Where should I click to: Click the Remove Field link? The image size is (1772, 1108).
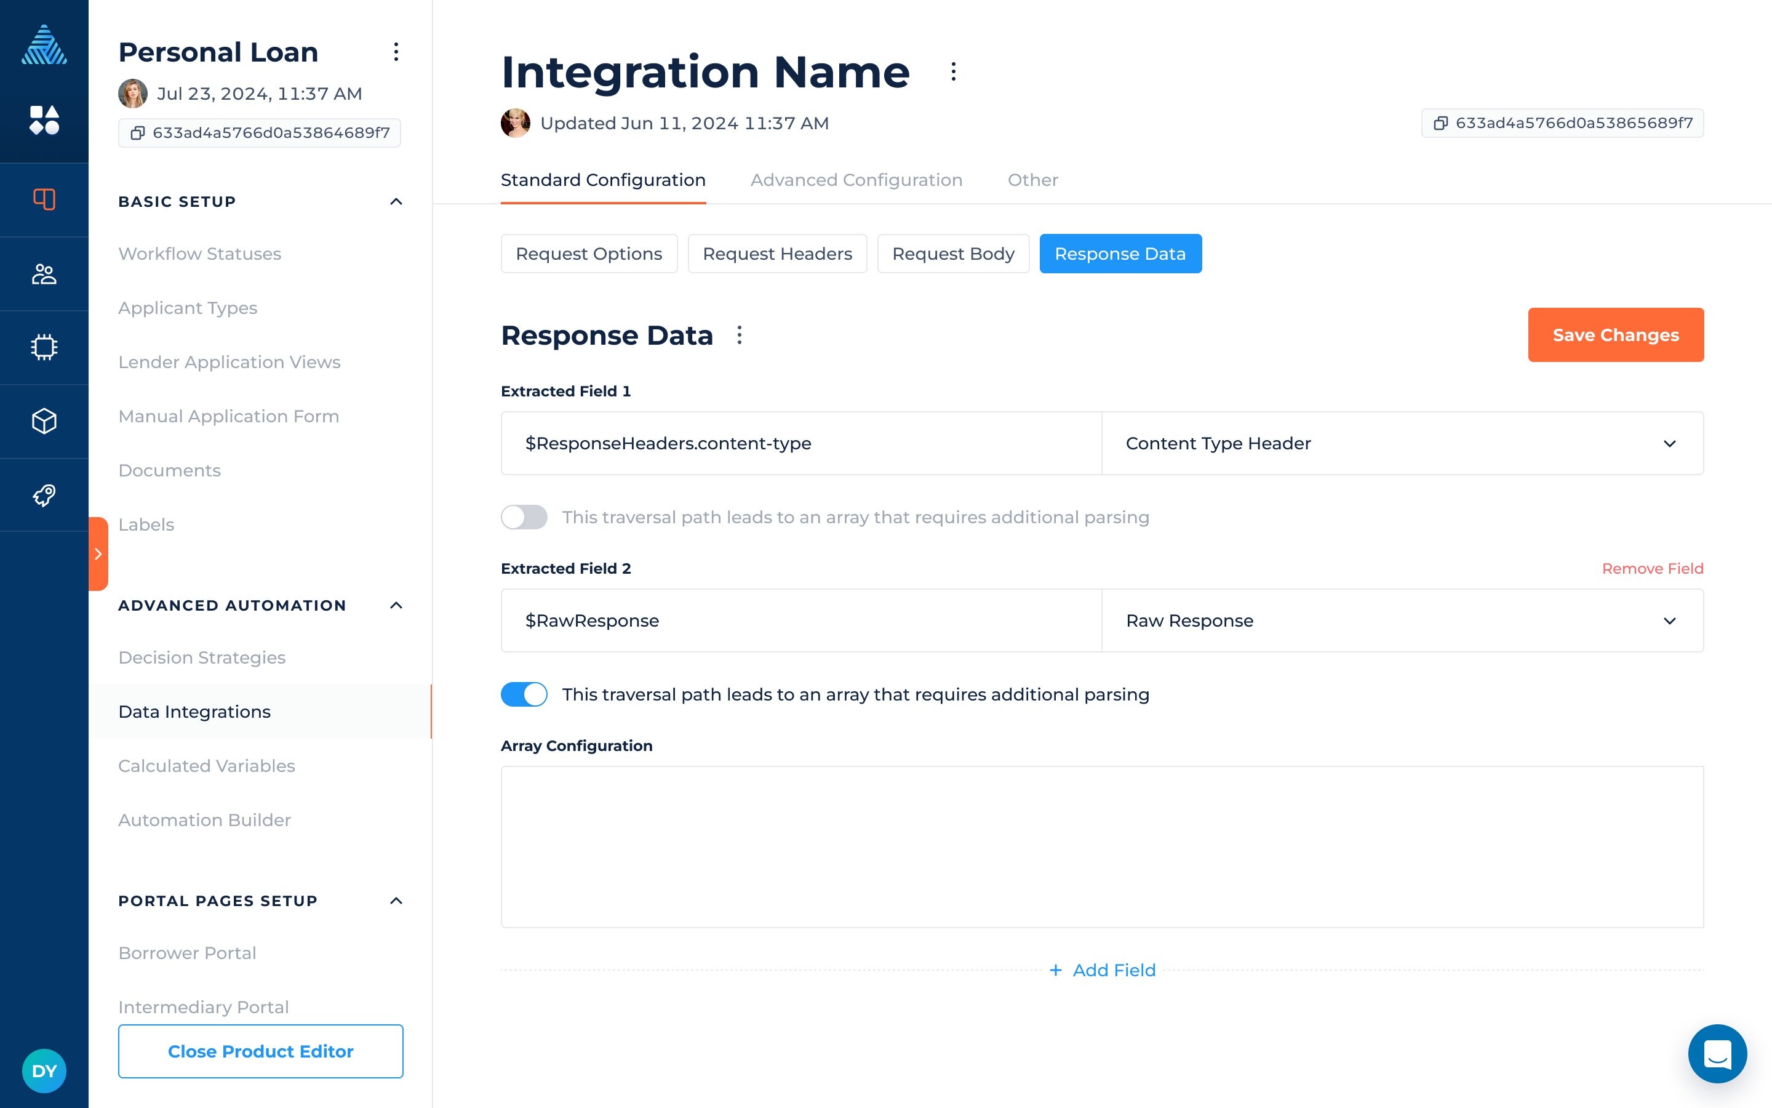click(1652, 569)
